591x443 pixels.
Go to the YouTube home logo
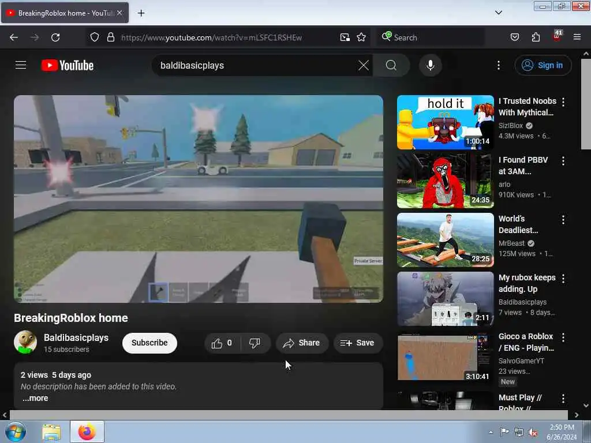pyautogui.click(x=68, y=66)
